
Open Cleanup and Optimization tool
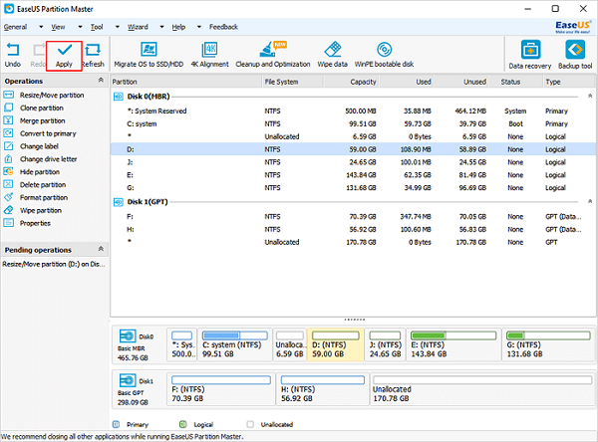[x=273, y=56]
